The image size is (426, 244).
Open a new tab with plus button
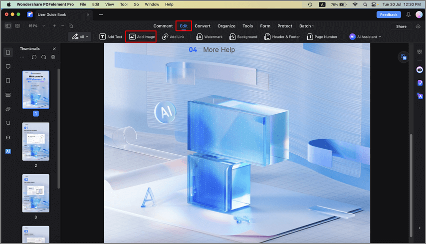point(101,14)
